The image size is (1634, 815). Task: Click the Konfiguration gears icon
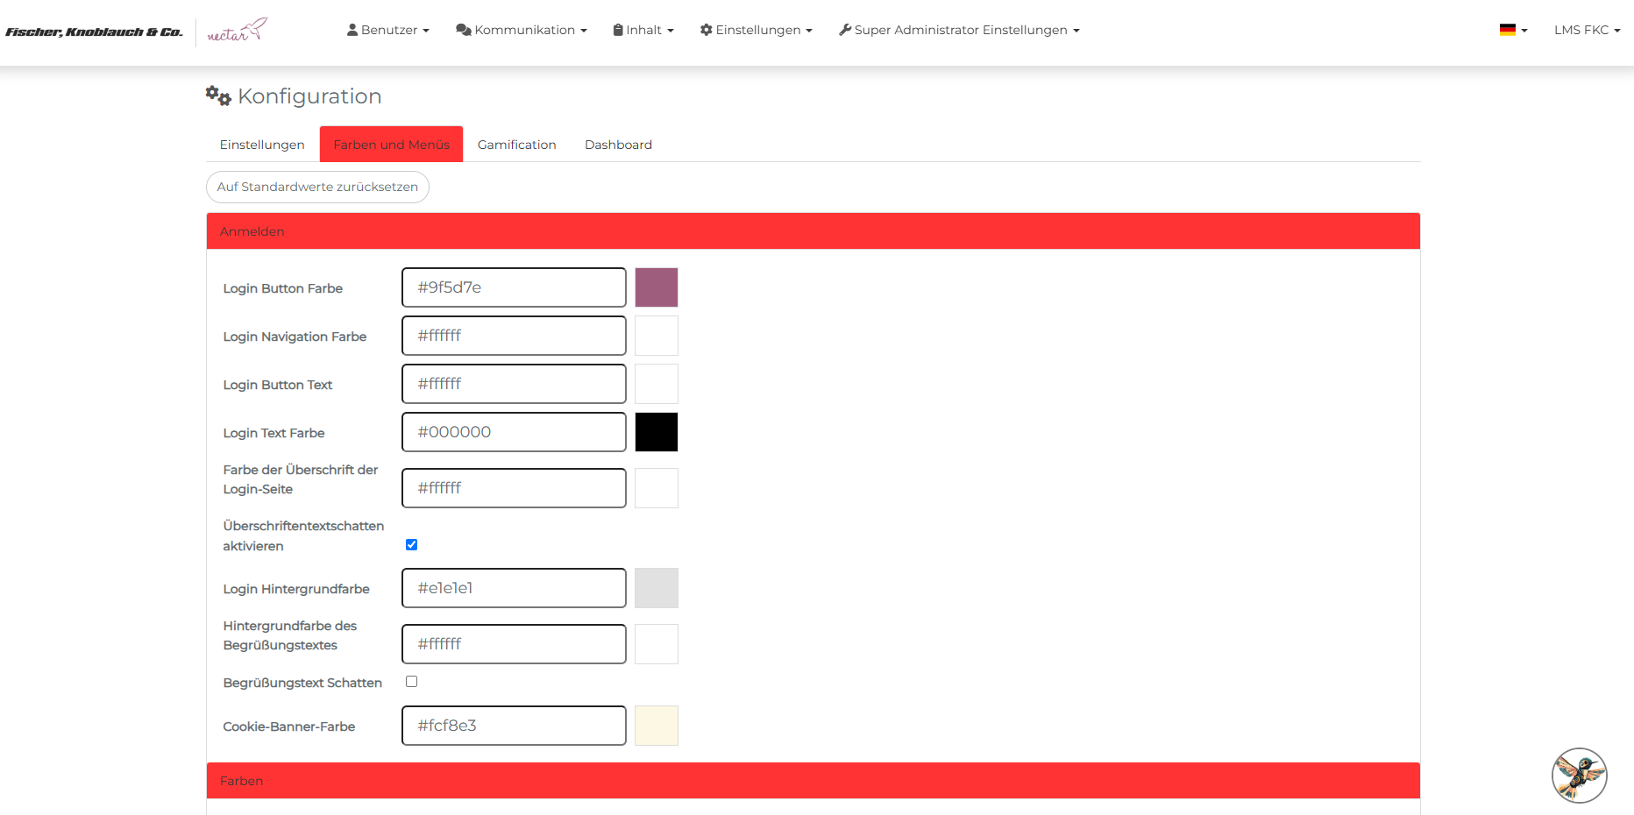pyautogui.click(x=218, y=96)
